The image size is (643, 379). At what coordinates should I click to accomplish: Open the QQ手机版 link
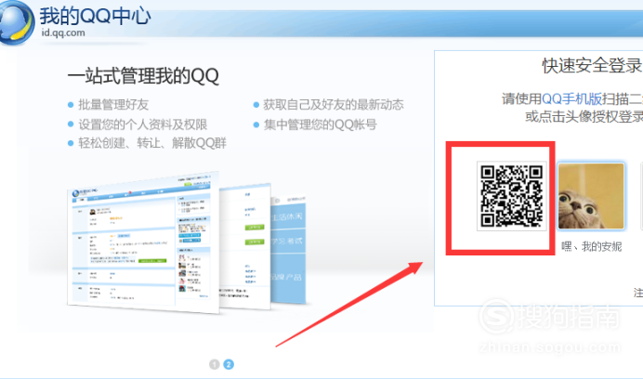(571, 98)
